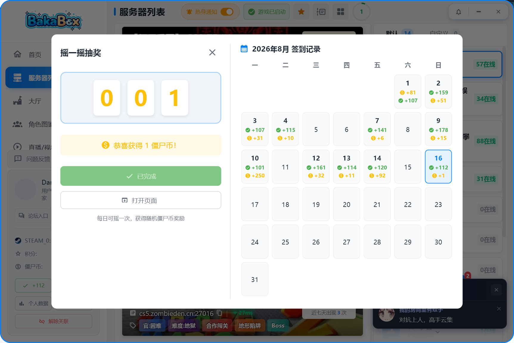Click the Boss tag

[x=278, y=326]
